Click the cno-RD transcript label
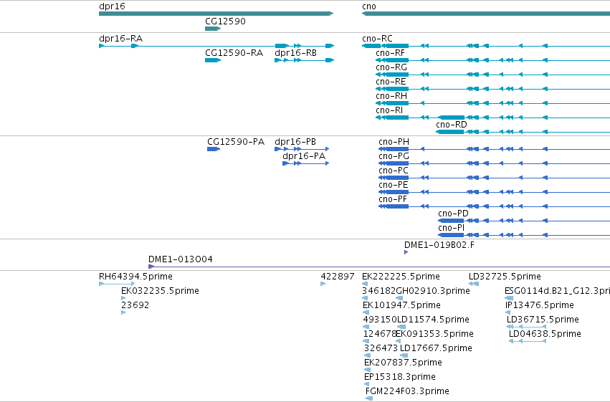The image size is (610, 402). pos(452,125)
